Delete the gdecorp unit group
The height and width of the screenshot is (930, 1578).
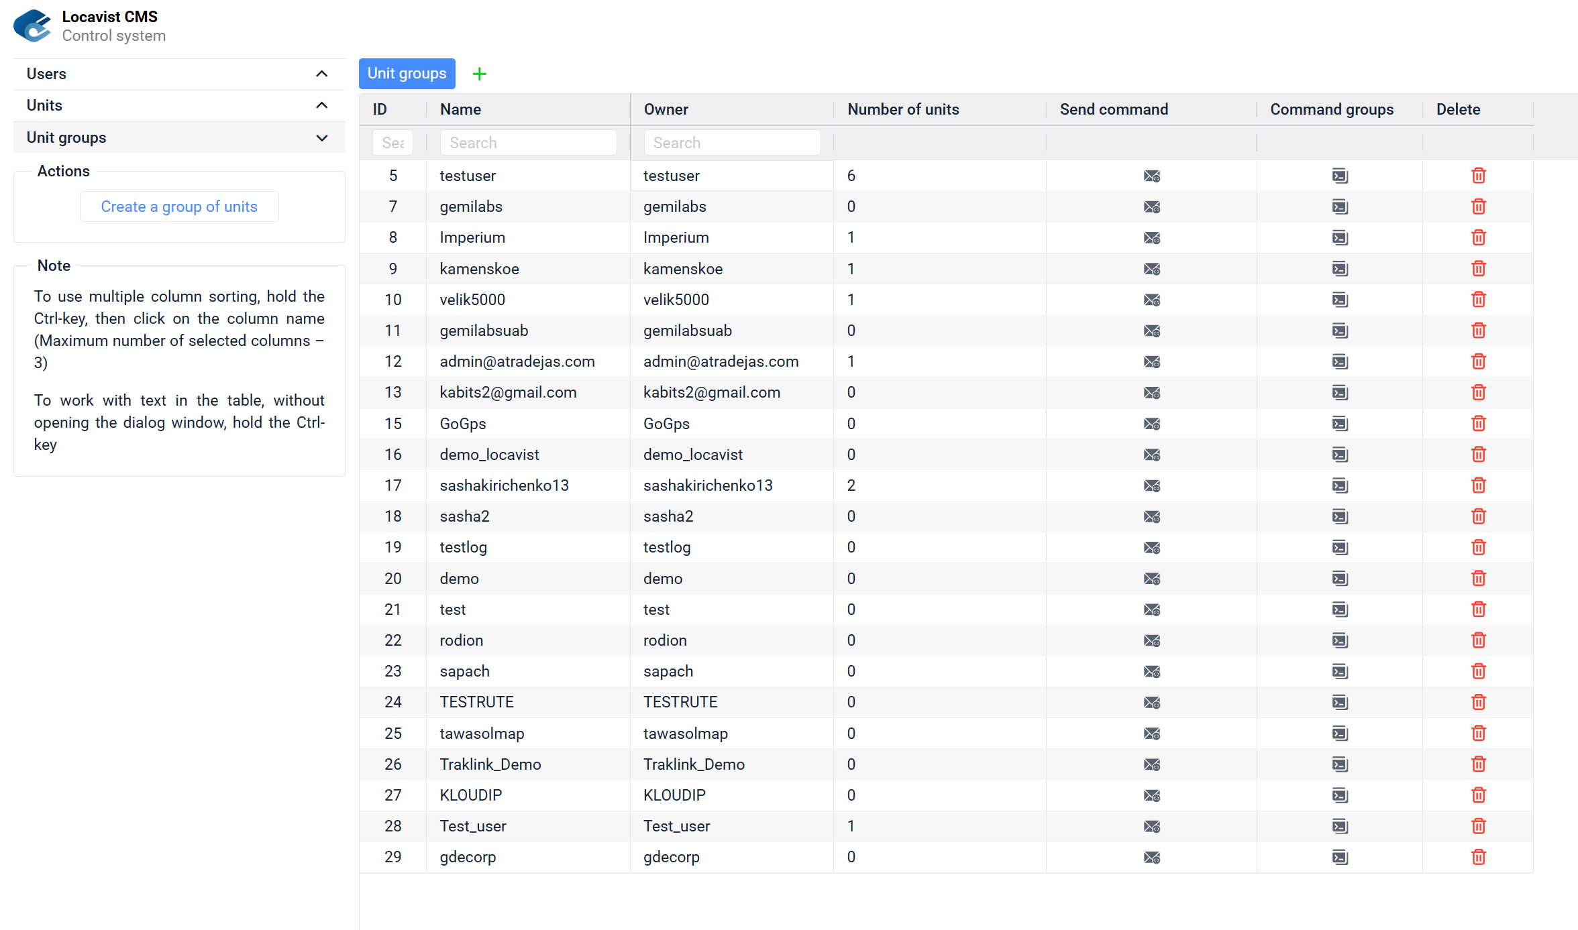coord(1478,857)
